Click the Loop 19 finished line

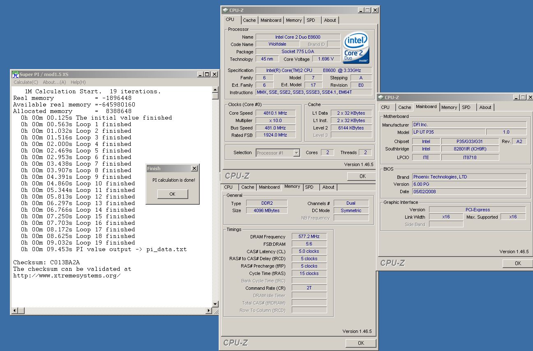[x=78, y=242]
